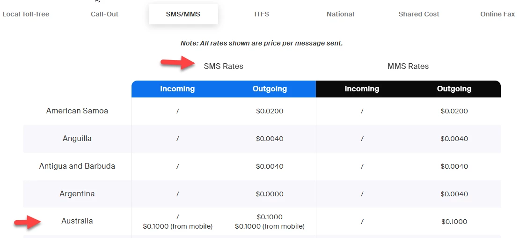Select the American Samoa row label

[x=77, y=111]
